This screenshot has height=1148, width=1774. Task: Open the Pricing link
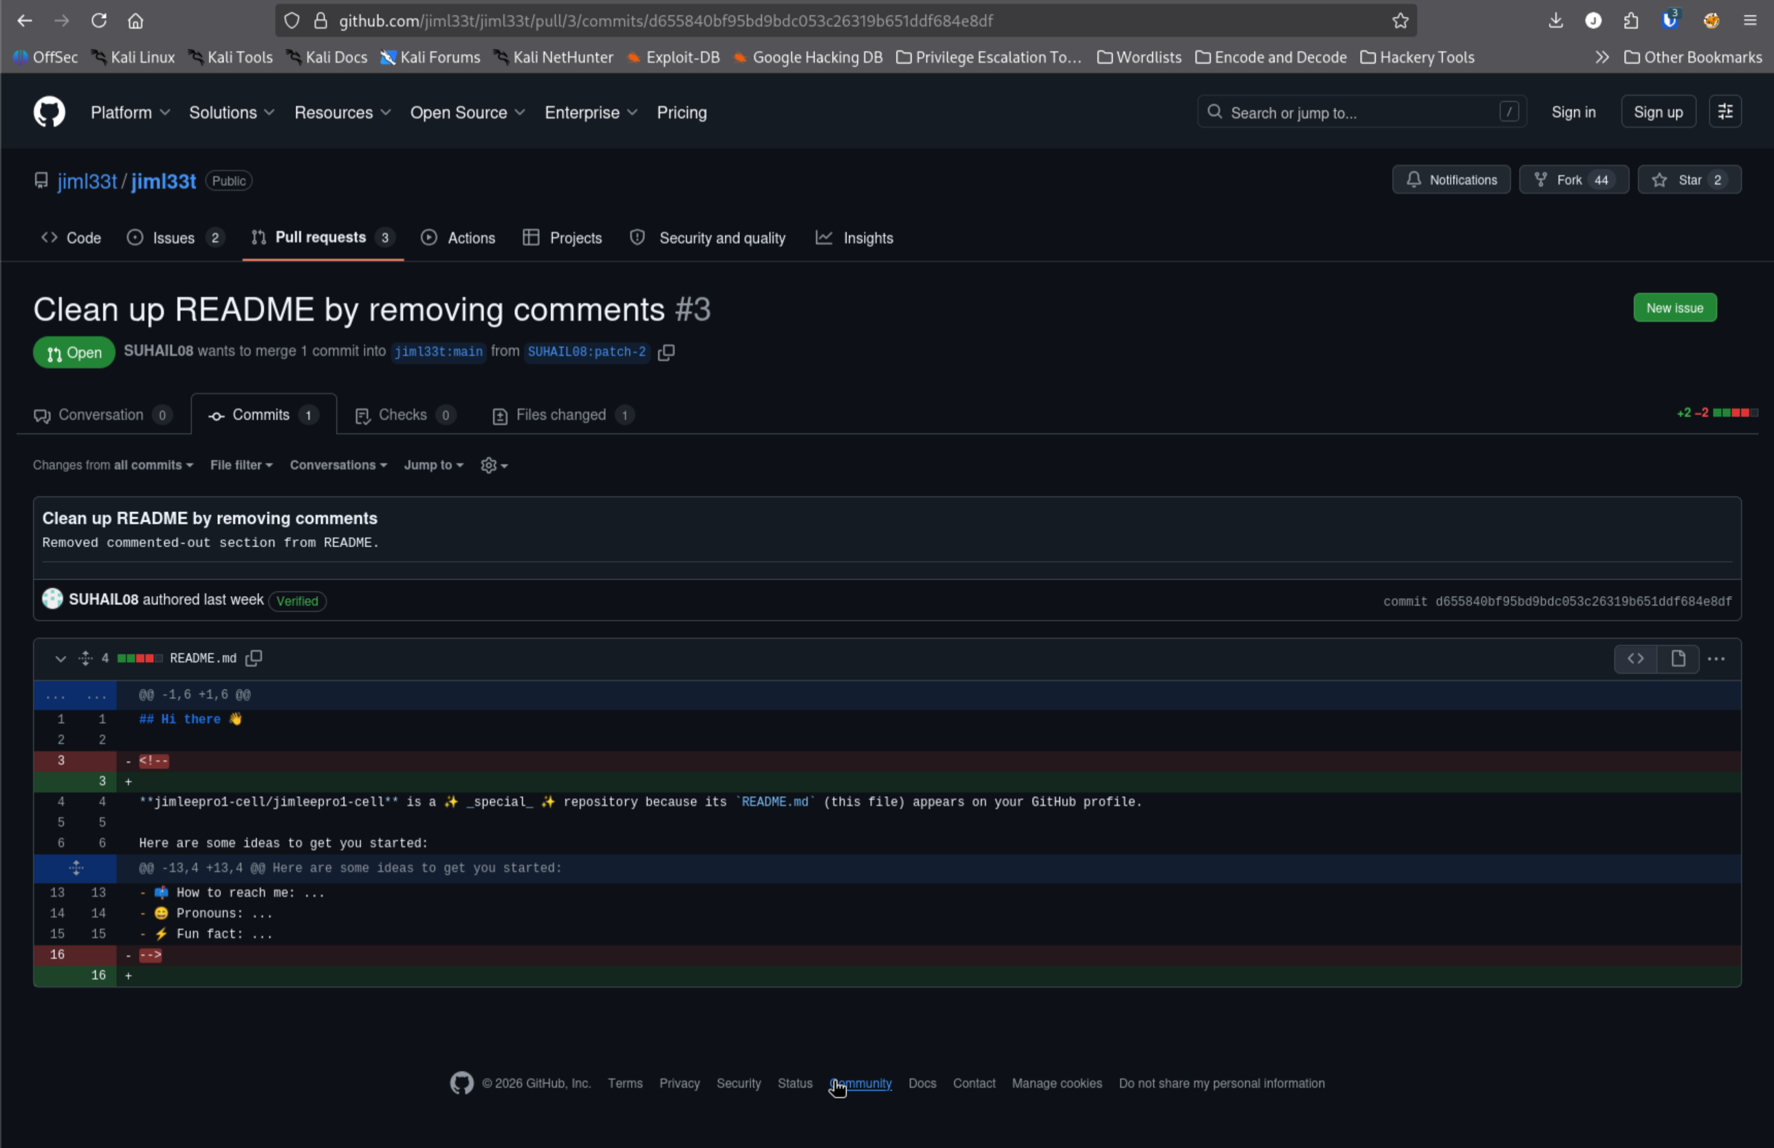pos(681,113)
